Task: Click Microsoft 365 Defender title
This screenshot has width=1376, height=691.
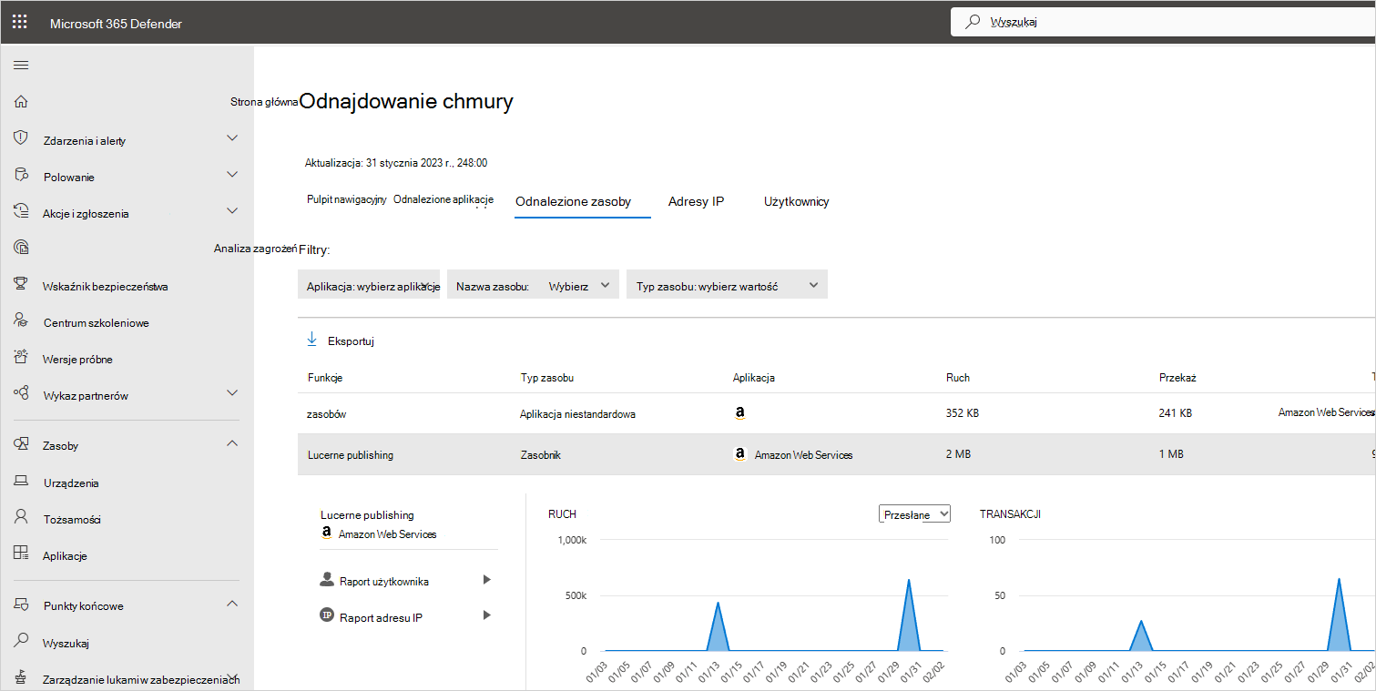Action: coord(116,24)
